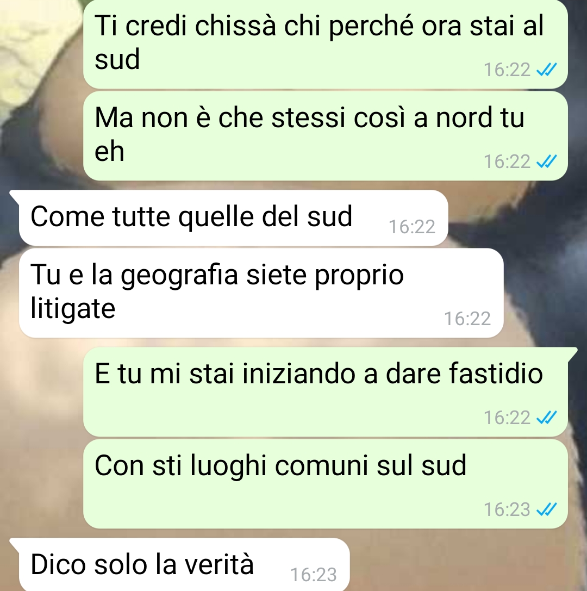Select the 'E tu mi stai iniziando a dare fastidio' bubble
This screenshot has width=587, height=591.
[325, 392]
